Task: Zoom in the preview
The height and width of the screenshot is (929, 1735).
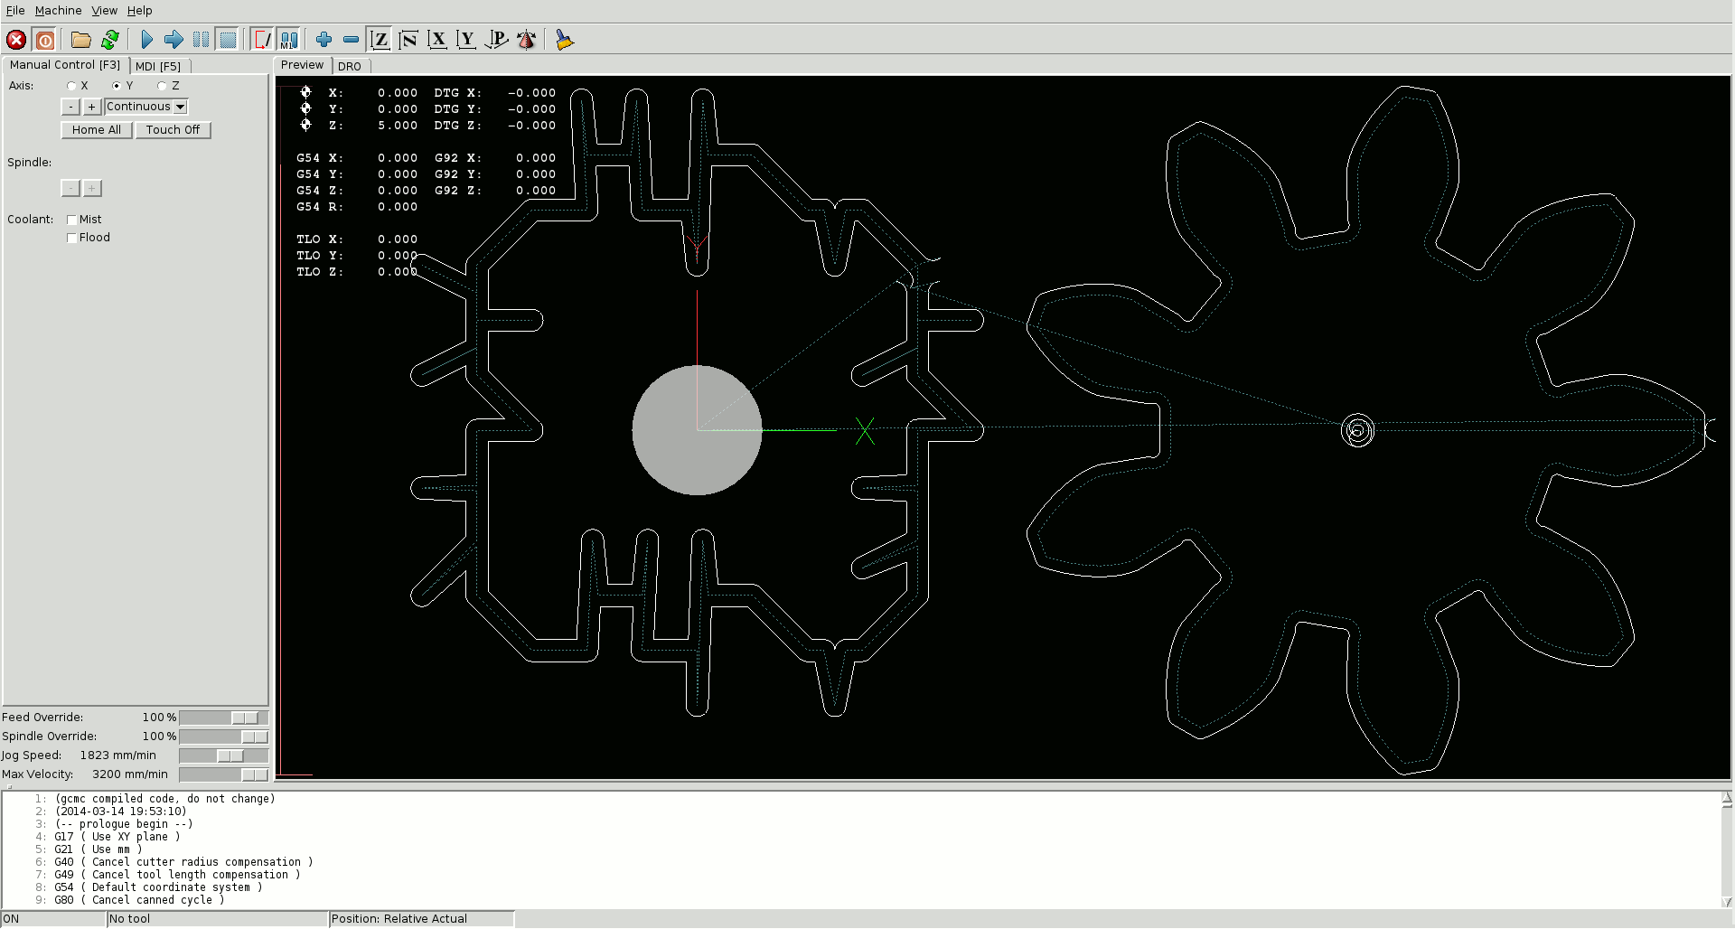Action: [x=324, y=40]
